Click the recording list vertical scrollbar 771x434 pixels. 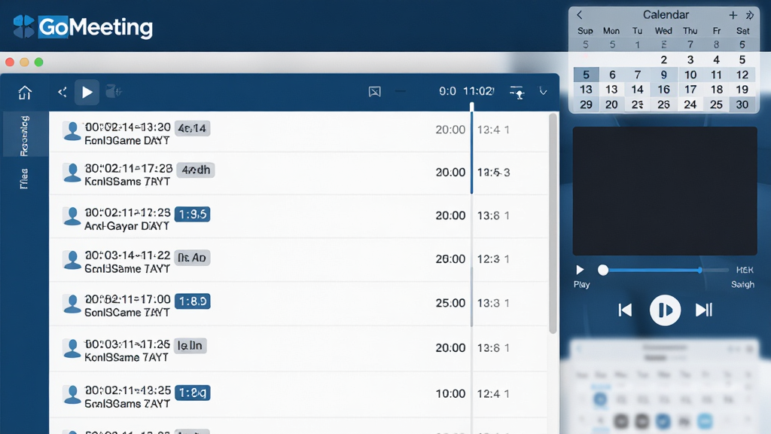tap(553, 224)
